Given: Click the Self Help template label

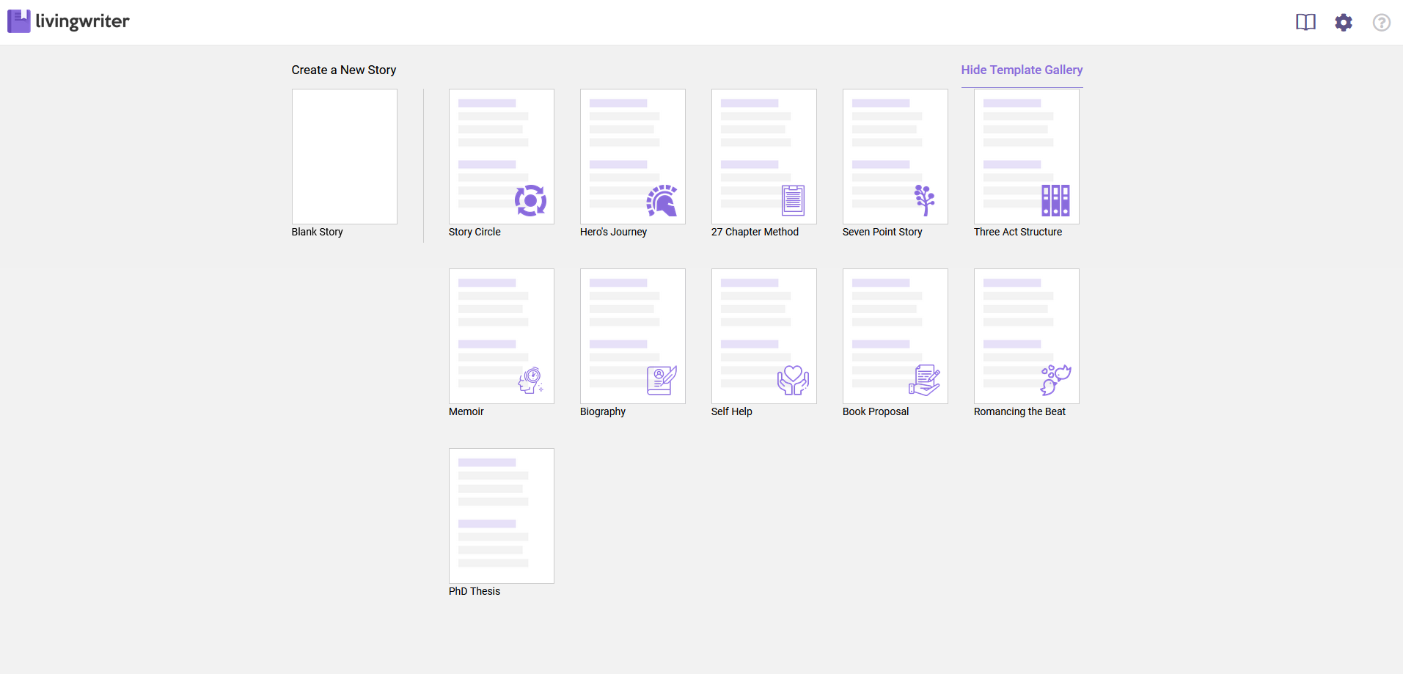Looking at the screenshot, I should (x=731, y=411).
